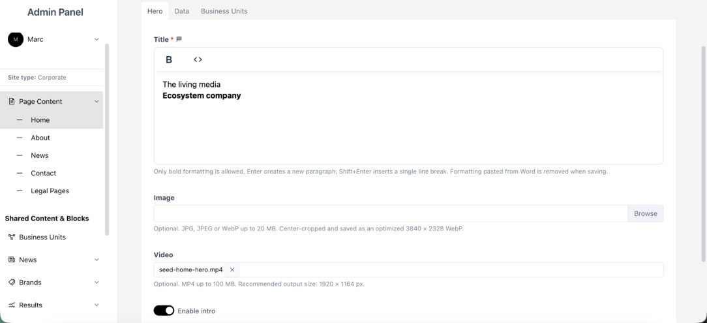This screenshot has width=707, height=323.
Task: Expand the Marc user menu chevron
Action: tap(97, 39)
